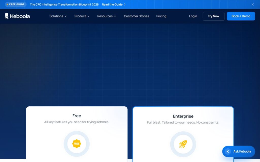The height and width of the screenshot is (162, 260).
Task: Click the yellow FREE badge icon
Action: point(77,144)
